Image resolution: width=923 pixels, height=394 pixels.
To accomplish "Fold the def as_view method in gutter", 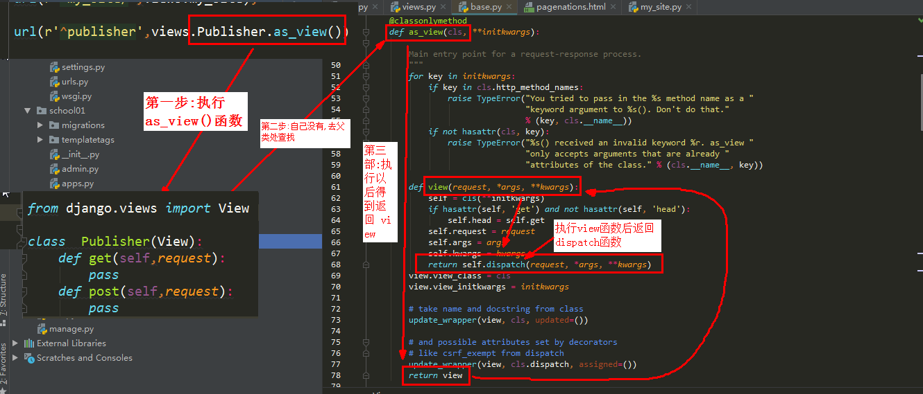I will [x=366, y=32].
